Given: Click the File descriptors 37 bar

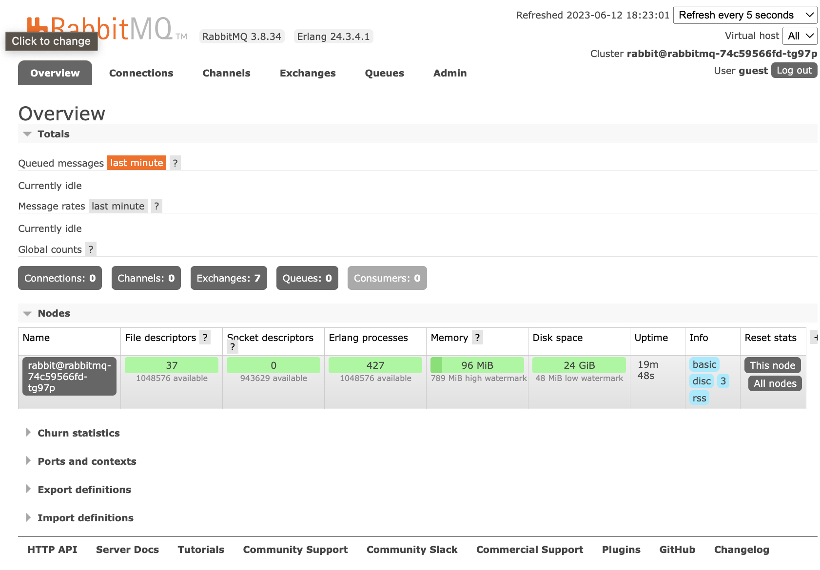Looking at the screenshot, I should pyautogui.click(x=172, y=365).
